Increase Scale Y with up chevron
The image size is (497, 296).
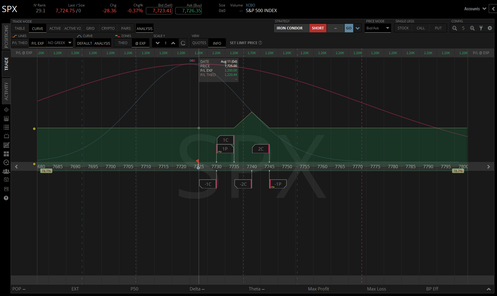(173, 43)
